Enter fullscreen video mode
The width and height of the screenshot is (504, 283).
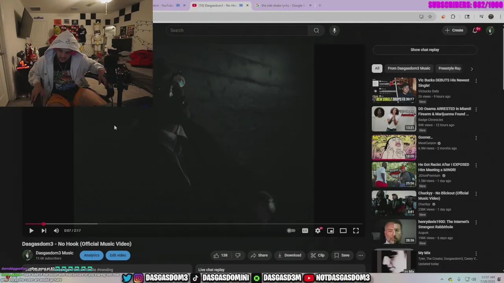pos(356,231)
